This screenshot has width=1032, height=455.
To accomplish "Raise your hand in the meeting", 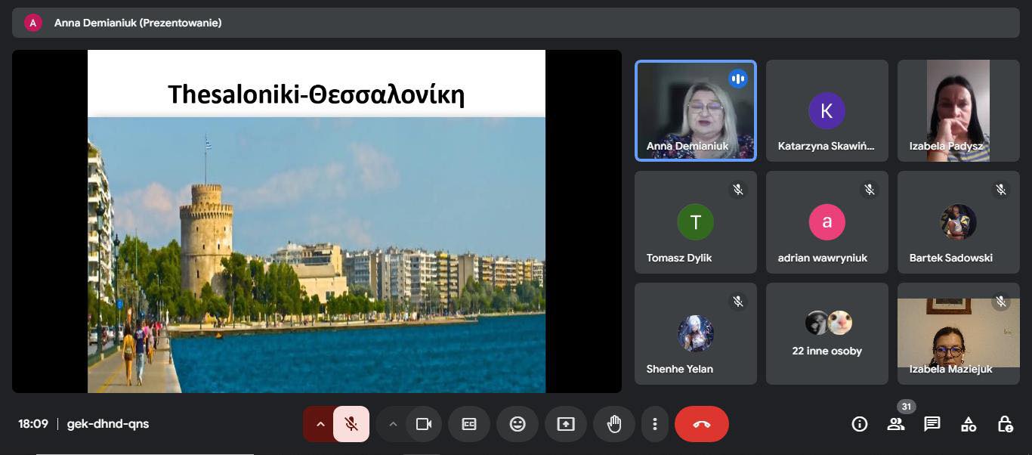I will pos(614,424).
